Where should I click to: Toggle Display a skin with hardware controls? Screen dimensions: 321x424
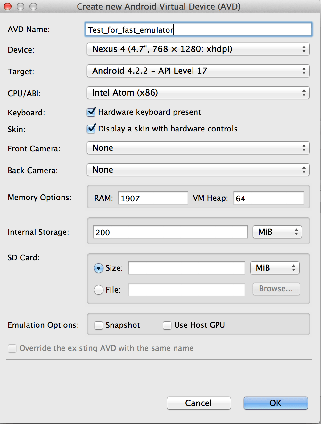[x=91, y=129]
